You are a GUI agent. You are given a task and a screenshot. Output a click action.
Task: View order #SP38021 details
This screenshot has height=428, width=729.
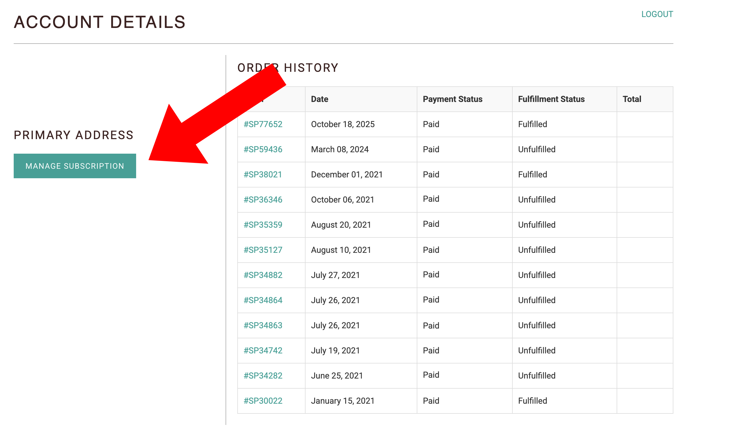tap(263, 175)
